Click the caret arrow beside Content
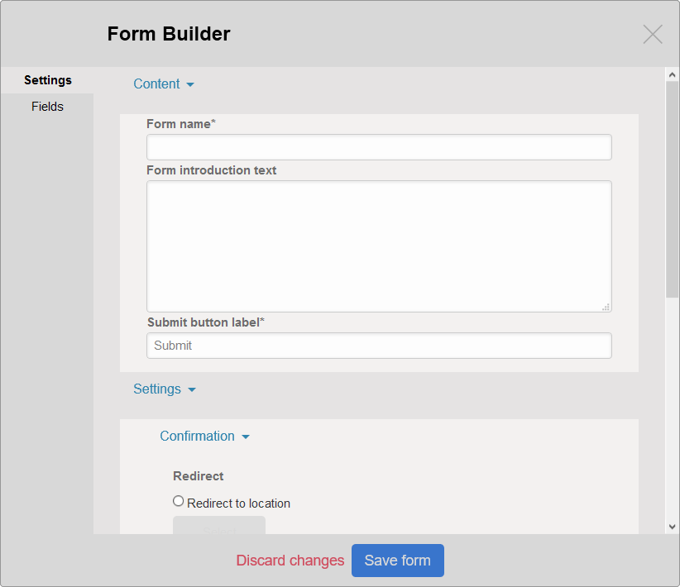 pyautogui.click(x=190, y=84)
